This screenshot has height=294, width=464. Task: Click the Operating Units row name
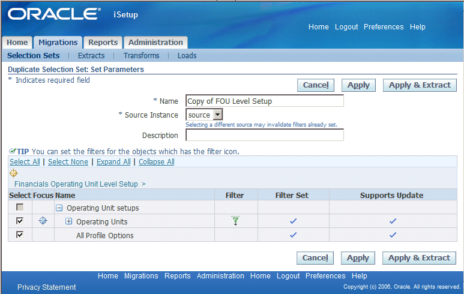tap(102, 222)
